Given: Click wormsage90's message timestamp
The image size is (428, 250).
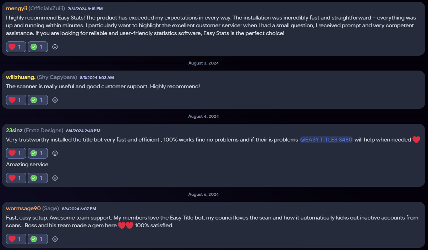Looking at the screenshot, I should tap(79, 209).
